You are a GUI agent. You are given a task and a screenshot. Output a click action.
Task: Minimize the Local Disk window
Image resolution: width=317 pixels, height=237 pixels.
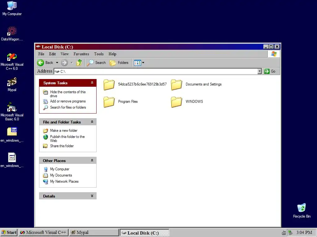[266, 47]
